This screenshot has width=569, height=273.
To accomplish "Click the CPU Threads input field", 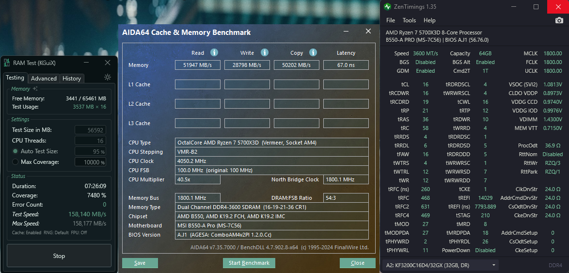I will click(x=90, y=141).
